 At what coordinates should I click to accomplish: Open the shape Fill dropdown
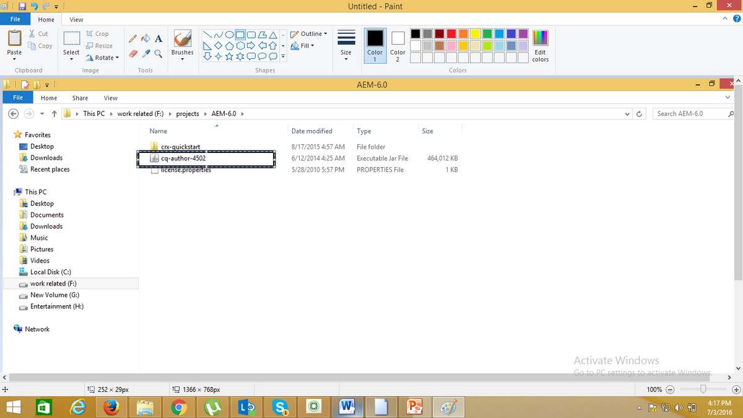[303, 46]
